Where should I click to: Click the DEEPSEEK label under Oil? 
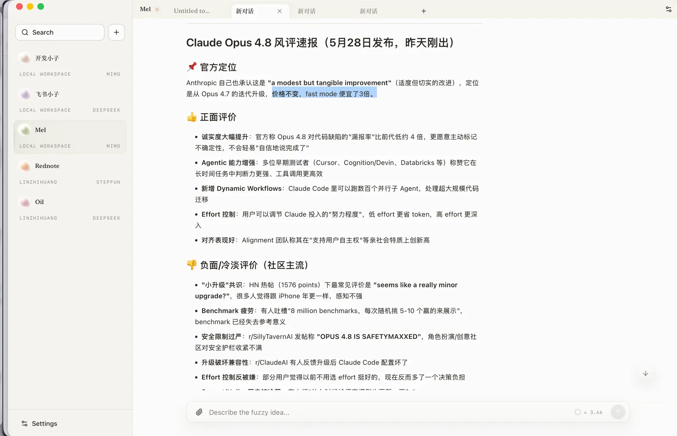(x=107, y=218)
